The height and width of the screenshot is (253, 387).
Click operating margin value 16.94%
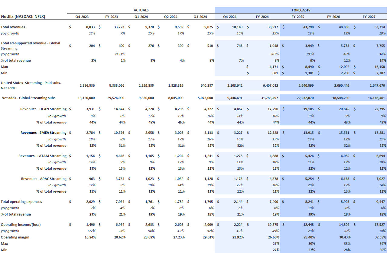[x=90, y=237]
